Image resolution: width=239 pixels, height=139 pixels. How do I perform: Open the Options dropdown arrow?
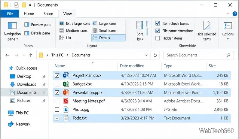228,39
